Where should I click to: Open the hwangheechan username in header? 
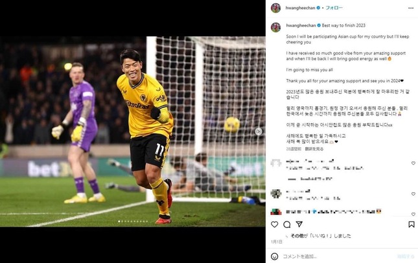point(300,8)
